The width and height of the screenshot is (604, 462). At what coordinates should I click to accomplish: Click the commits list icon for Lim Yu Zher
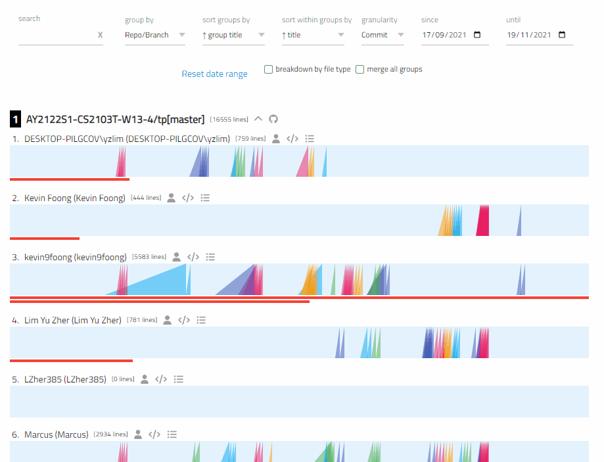(201, 319)
